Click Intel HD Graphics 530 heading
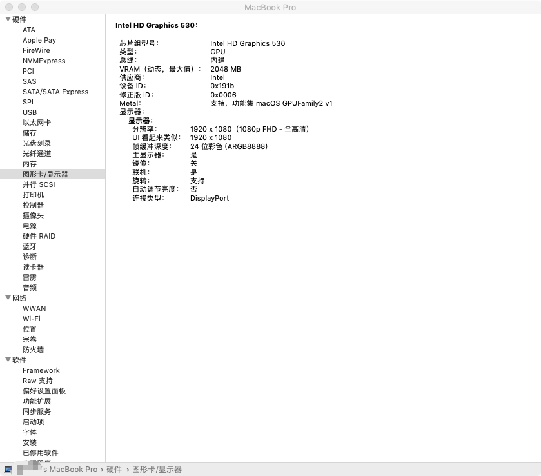This screenshot has height=476, width=541. tap(156, 25)
